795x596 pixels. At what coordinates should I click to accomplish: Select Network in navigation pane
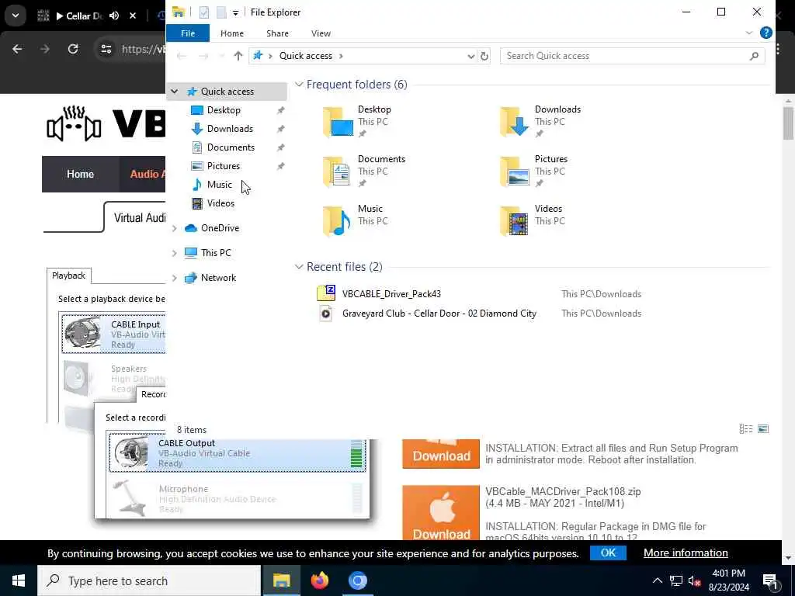(x=218, y=278)
